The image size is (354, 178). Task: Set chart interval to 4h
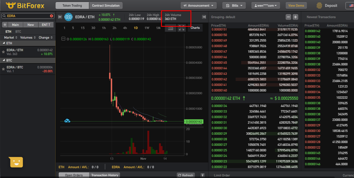pos(125,28)
